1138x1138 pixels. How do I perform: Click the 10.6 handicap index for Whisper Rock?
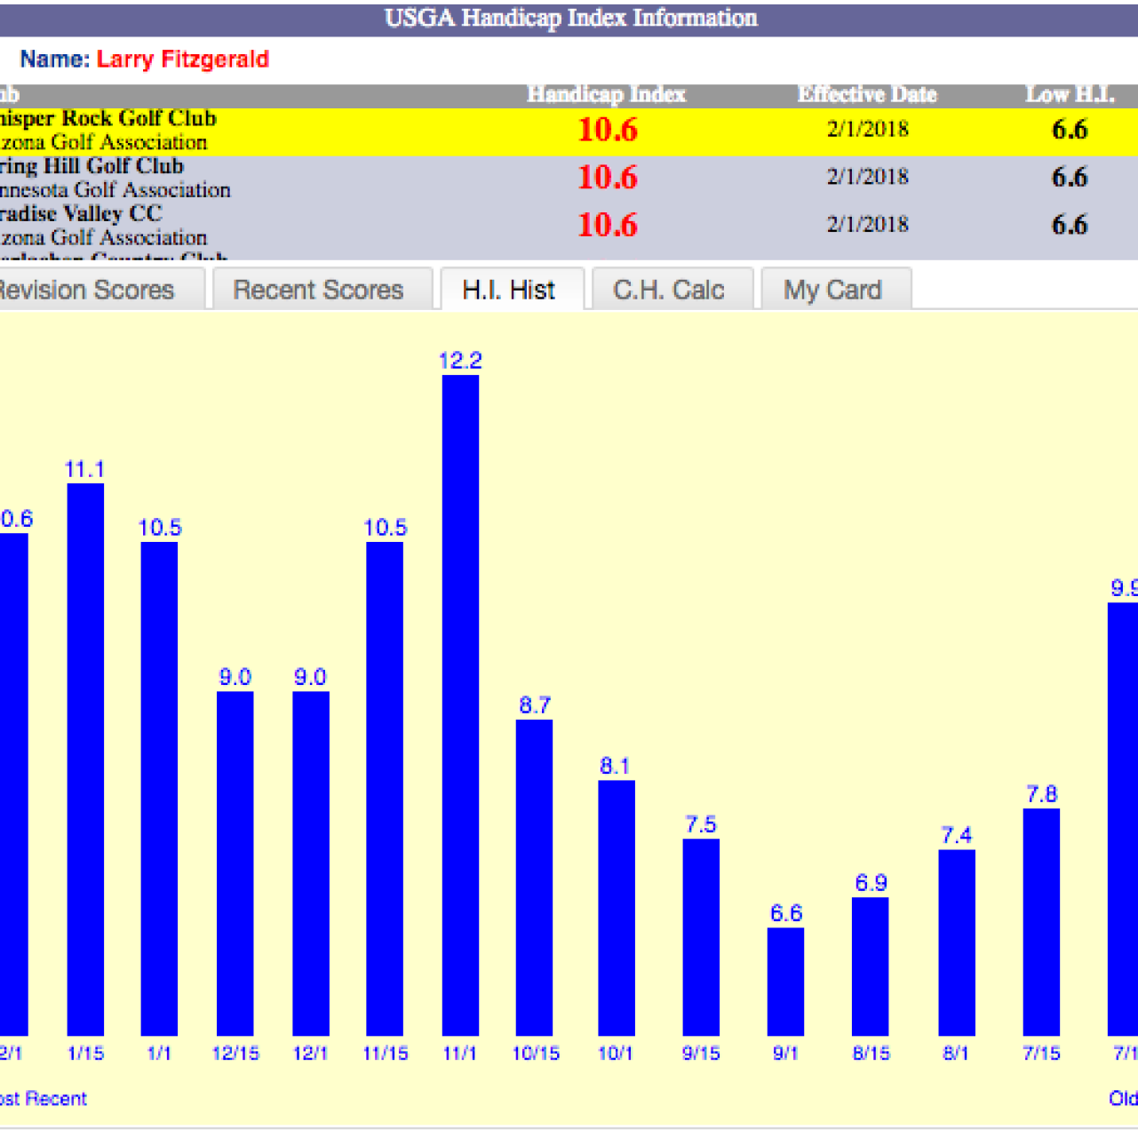click(x=608, y=130)
